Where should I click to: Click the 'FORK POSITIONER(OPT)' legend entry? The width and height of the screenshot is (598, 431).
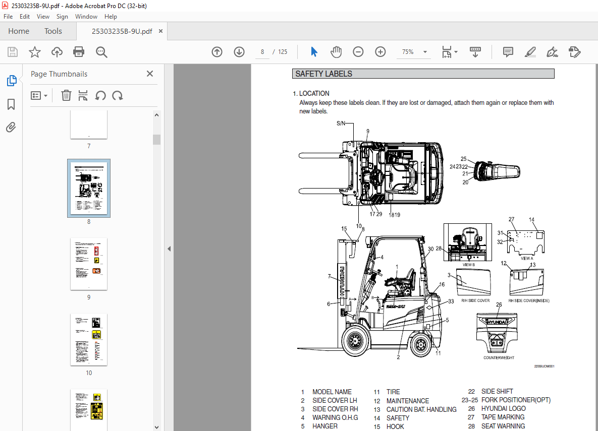coord(516,400)
